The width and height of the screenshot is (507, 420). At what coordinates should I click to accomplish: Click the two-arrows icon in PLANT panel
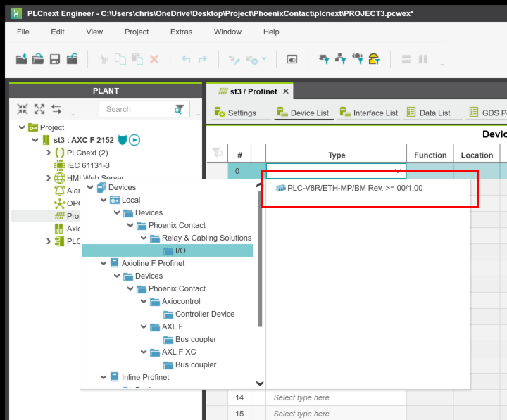[56, 109]
